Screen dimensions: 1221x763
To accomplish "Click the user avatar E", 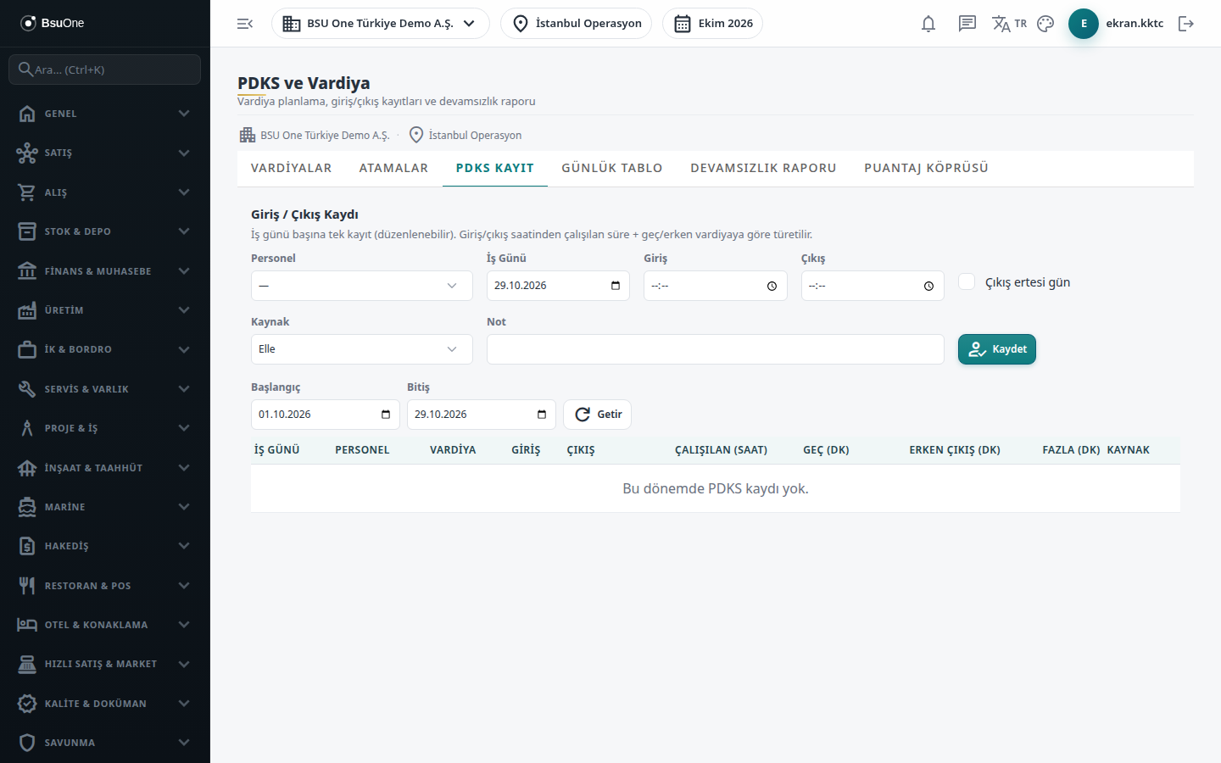I will coord(1084,24).
